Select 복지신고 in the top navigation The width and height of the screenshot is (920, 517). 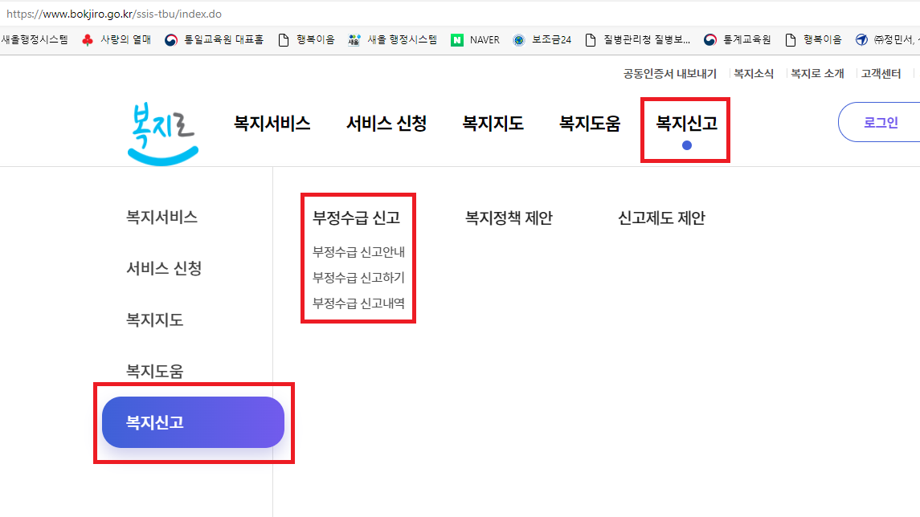[x=686, y=124]
